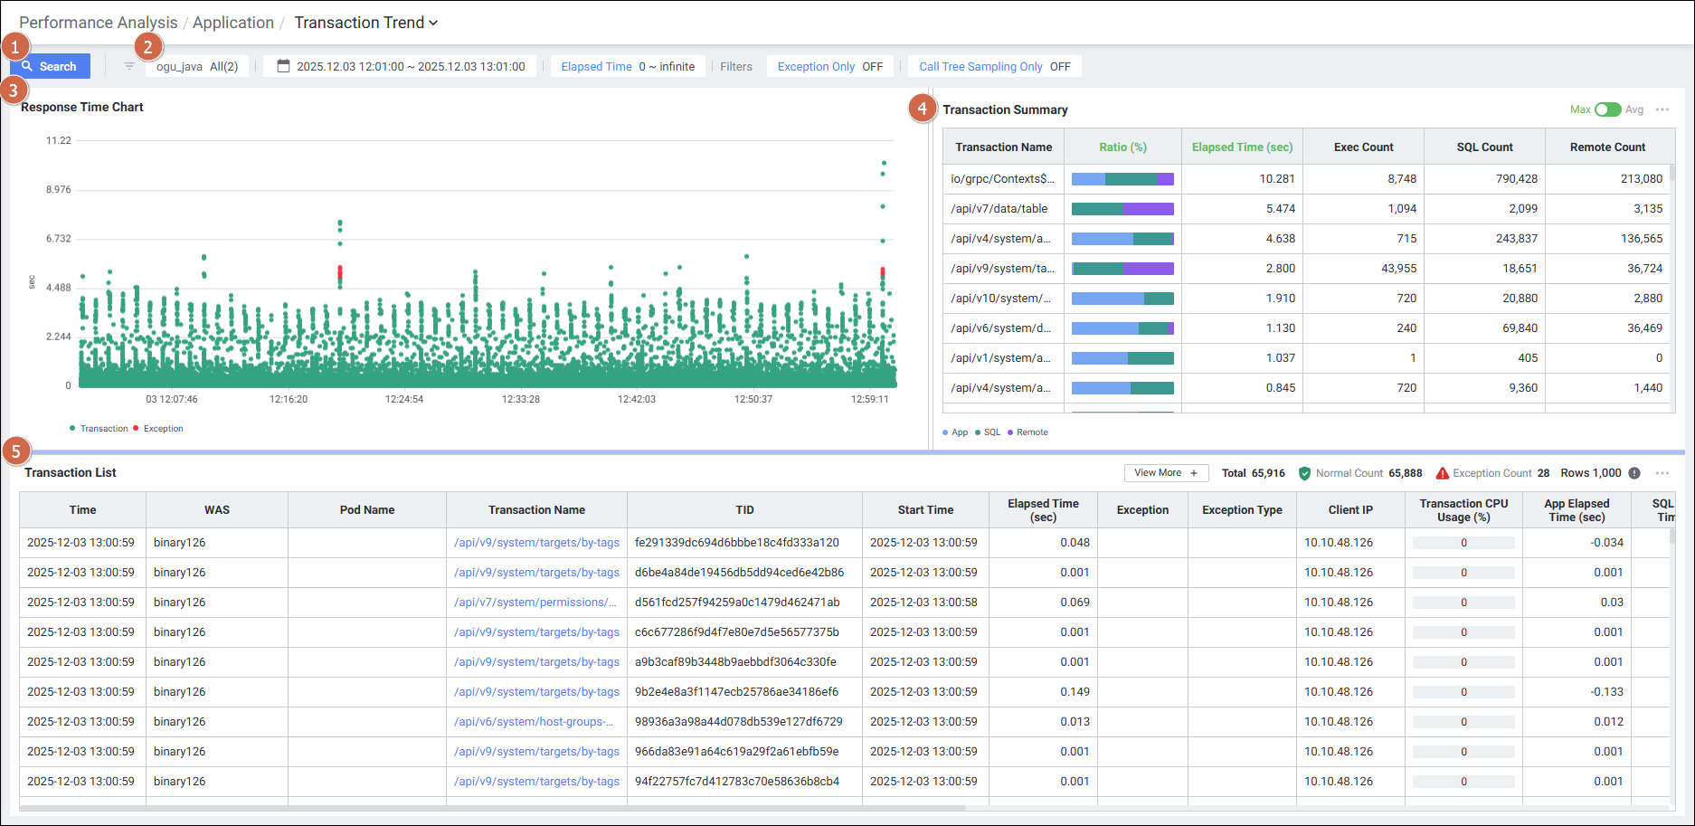Toggle Call Tree Sampling Only filter

click(x=994, y=66)
